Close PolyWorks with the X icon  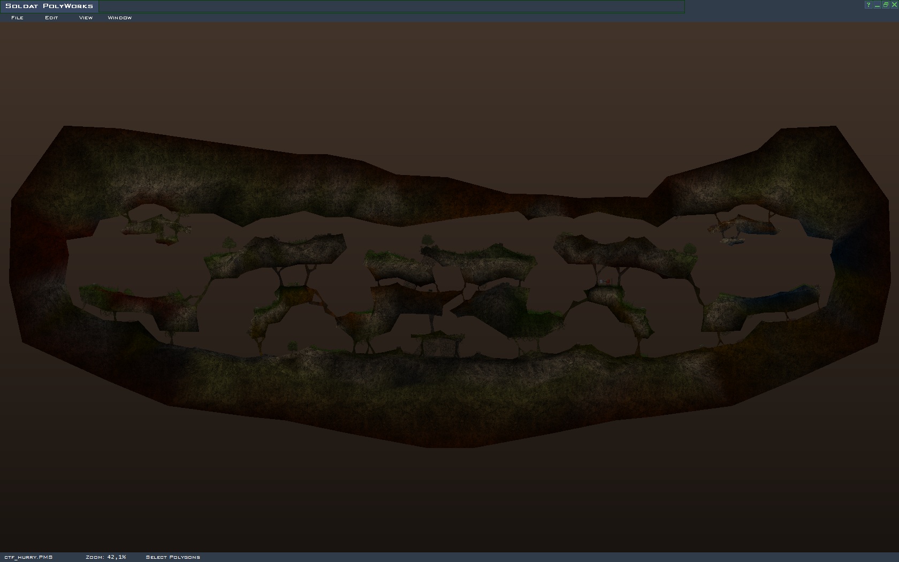[x=894, y=5]
